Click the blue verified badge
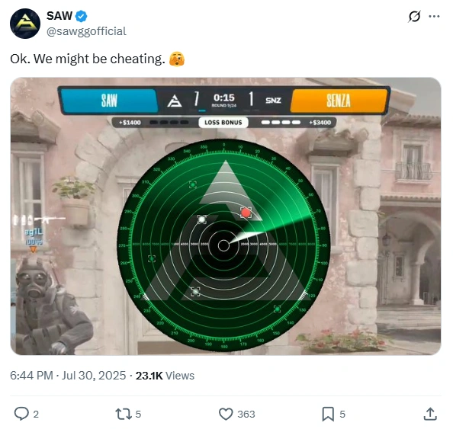This screenshot has width=453, height=429. (81, 16)
